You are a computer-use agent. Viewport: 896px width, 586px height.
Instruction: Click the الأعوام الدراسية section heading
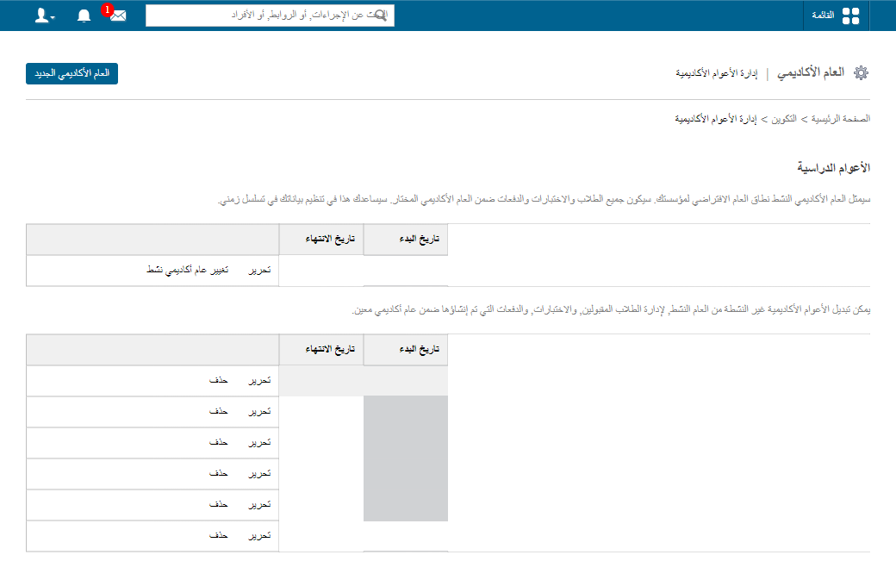point(834,167)
